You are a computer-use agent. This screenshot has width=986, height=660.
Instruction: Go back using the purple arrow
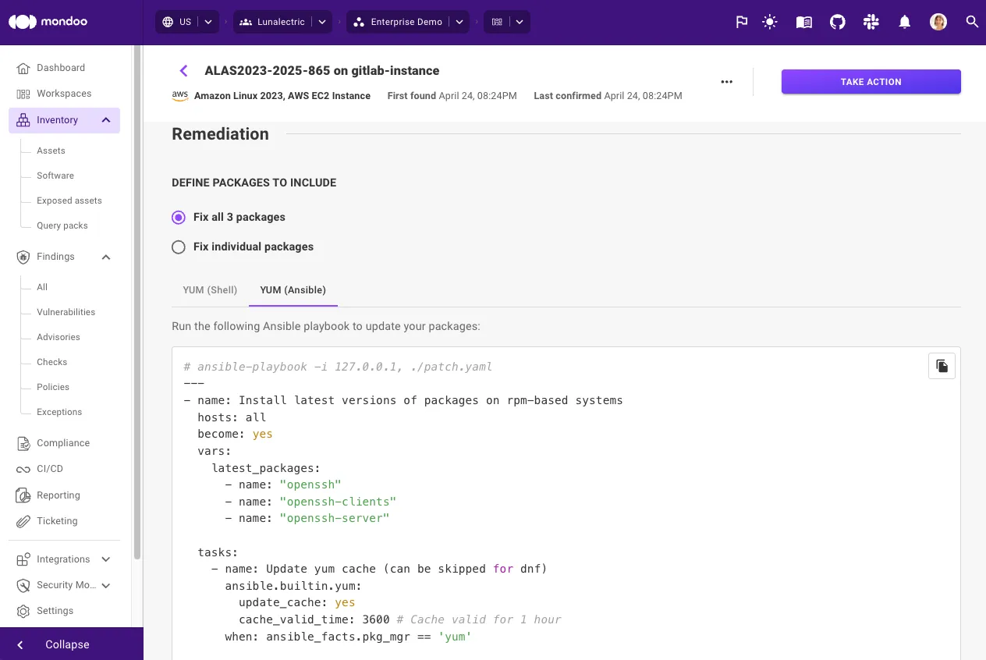coord(184,71)
